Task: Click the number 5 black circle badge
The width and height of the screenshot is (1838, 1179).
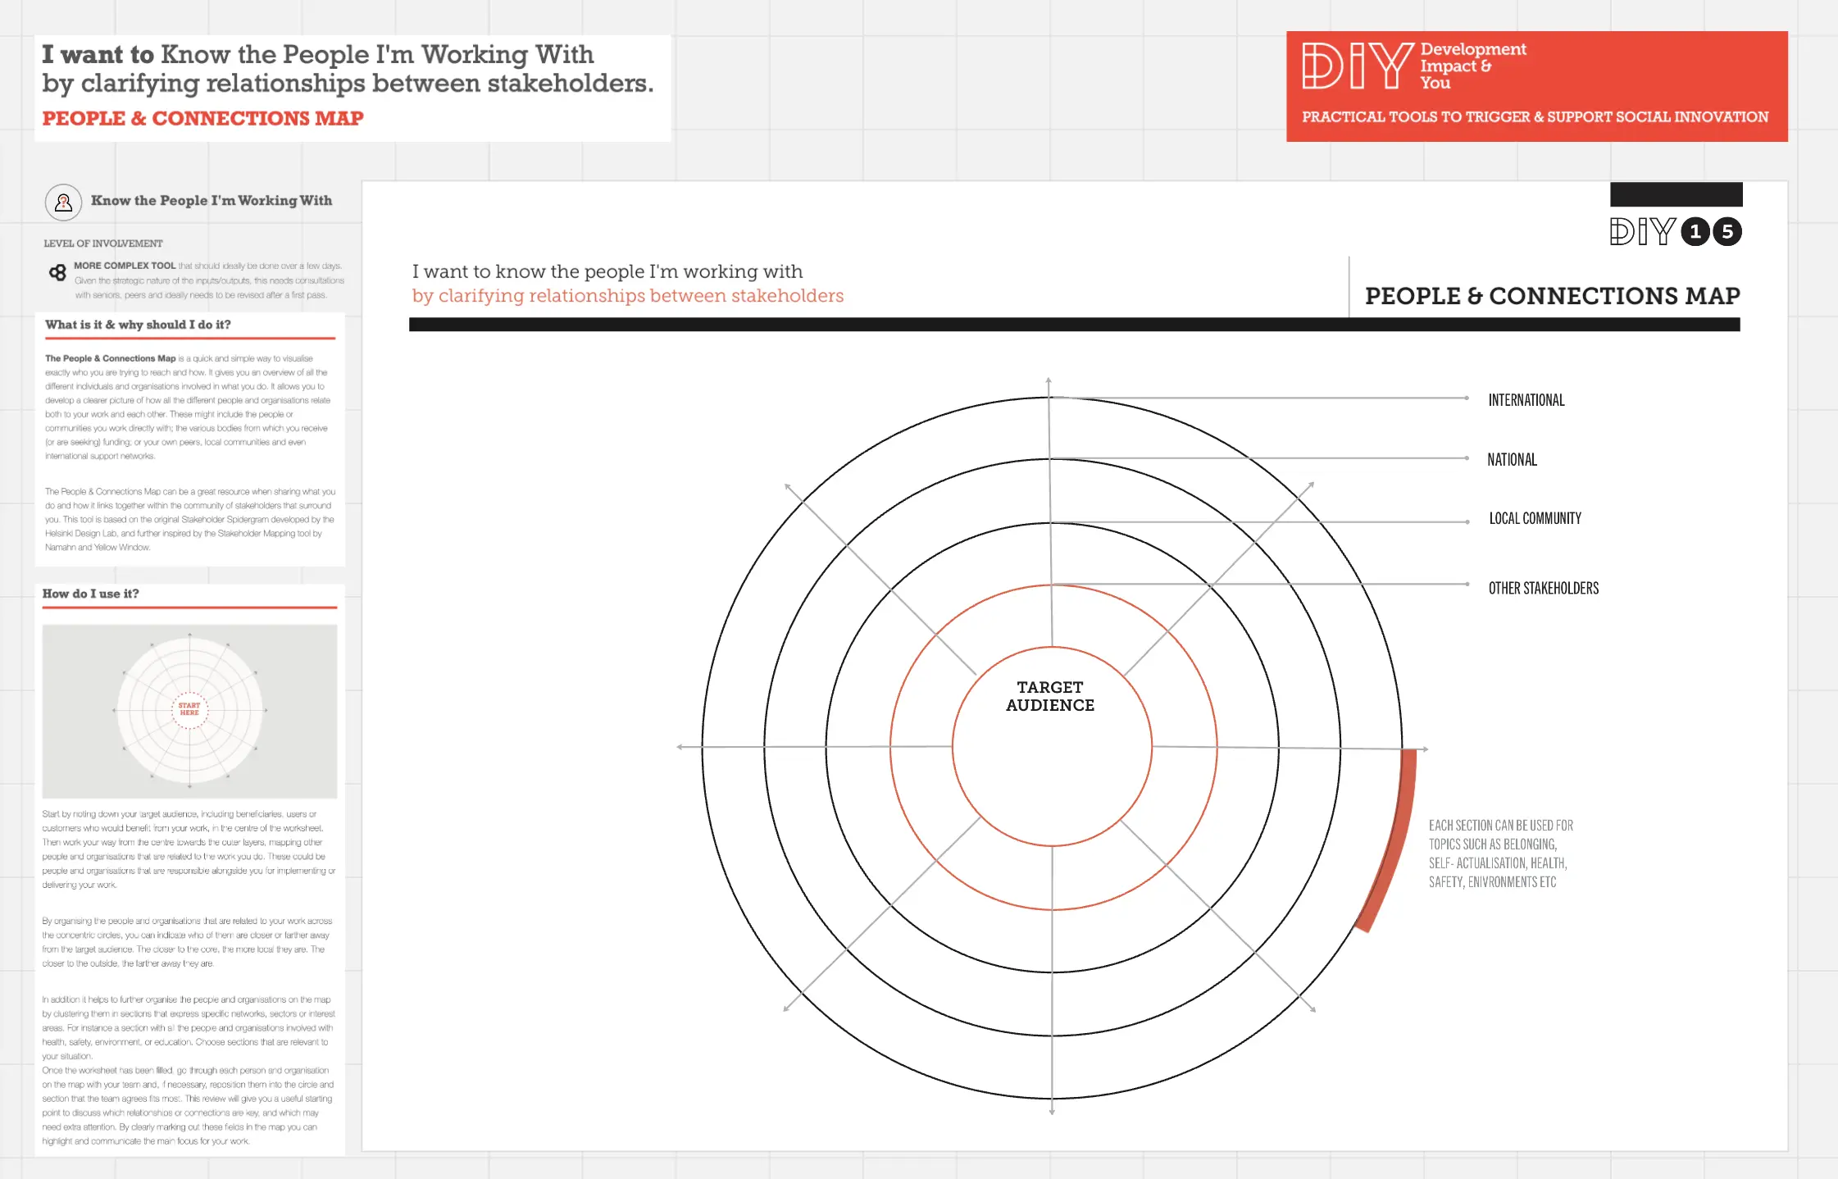Action: (1727, 232)
